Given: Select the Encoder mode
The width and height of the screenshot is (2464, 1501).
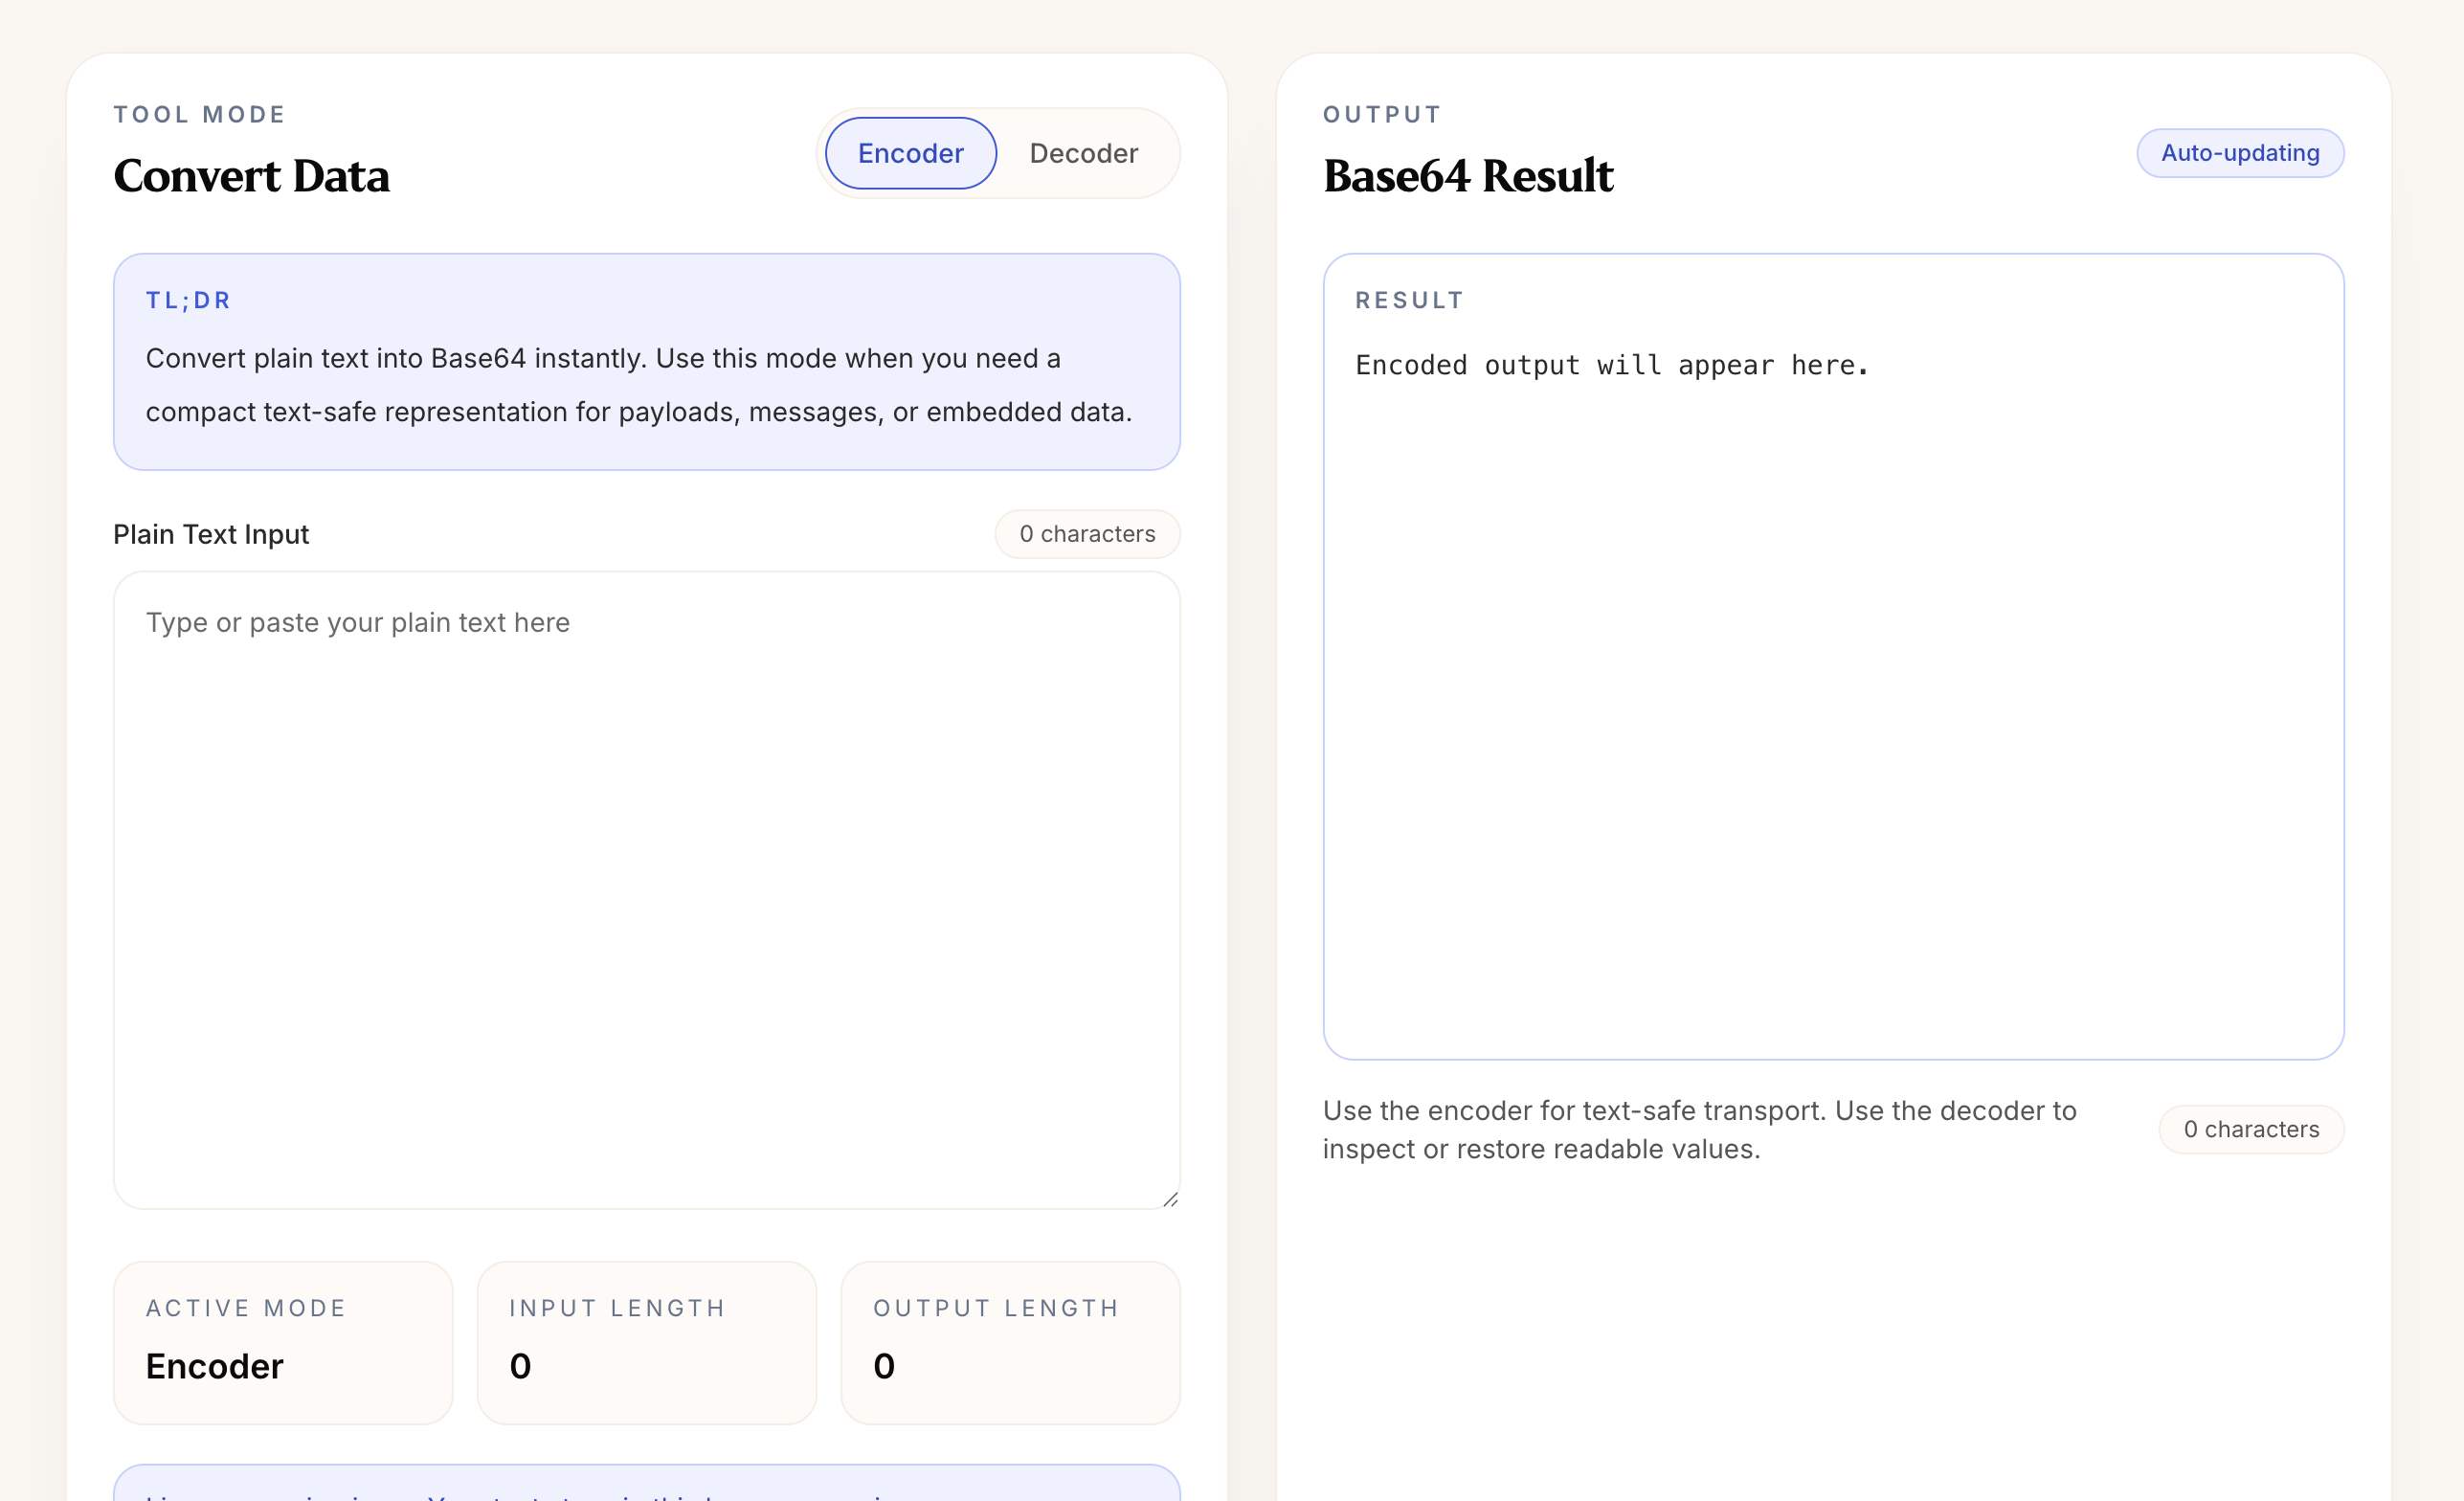Looking at the screenshot, I should (x=909, y=152).
